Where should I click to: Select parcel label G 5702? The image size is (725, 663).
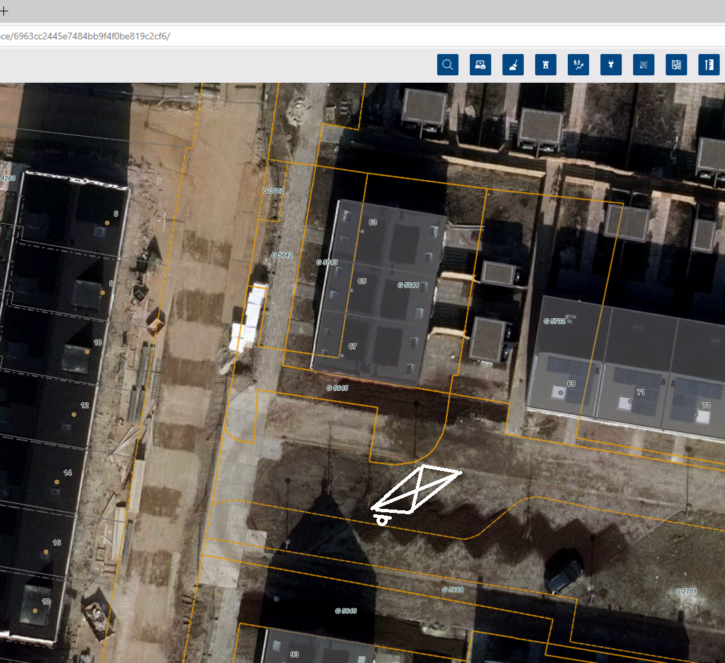coord(554,321)
